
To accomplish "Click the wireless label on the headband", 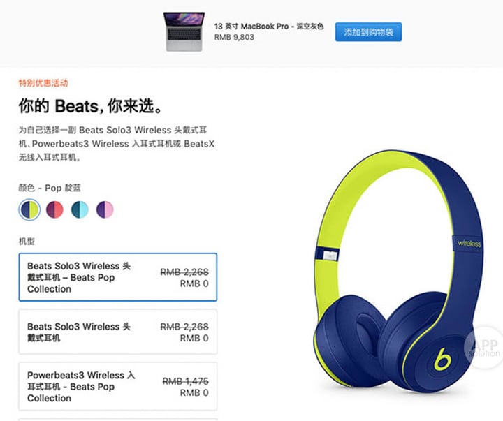I will (x=469, y=244).
